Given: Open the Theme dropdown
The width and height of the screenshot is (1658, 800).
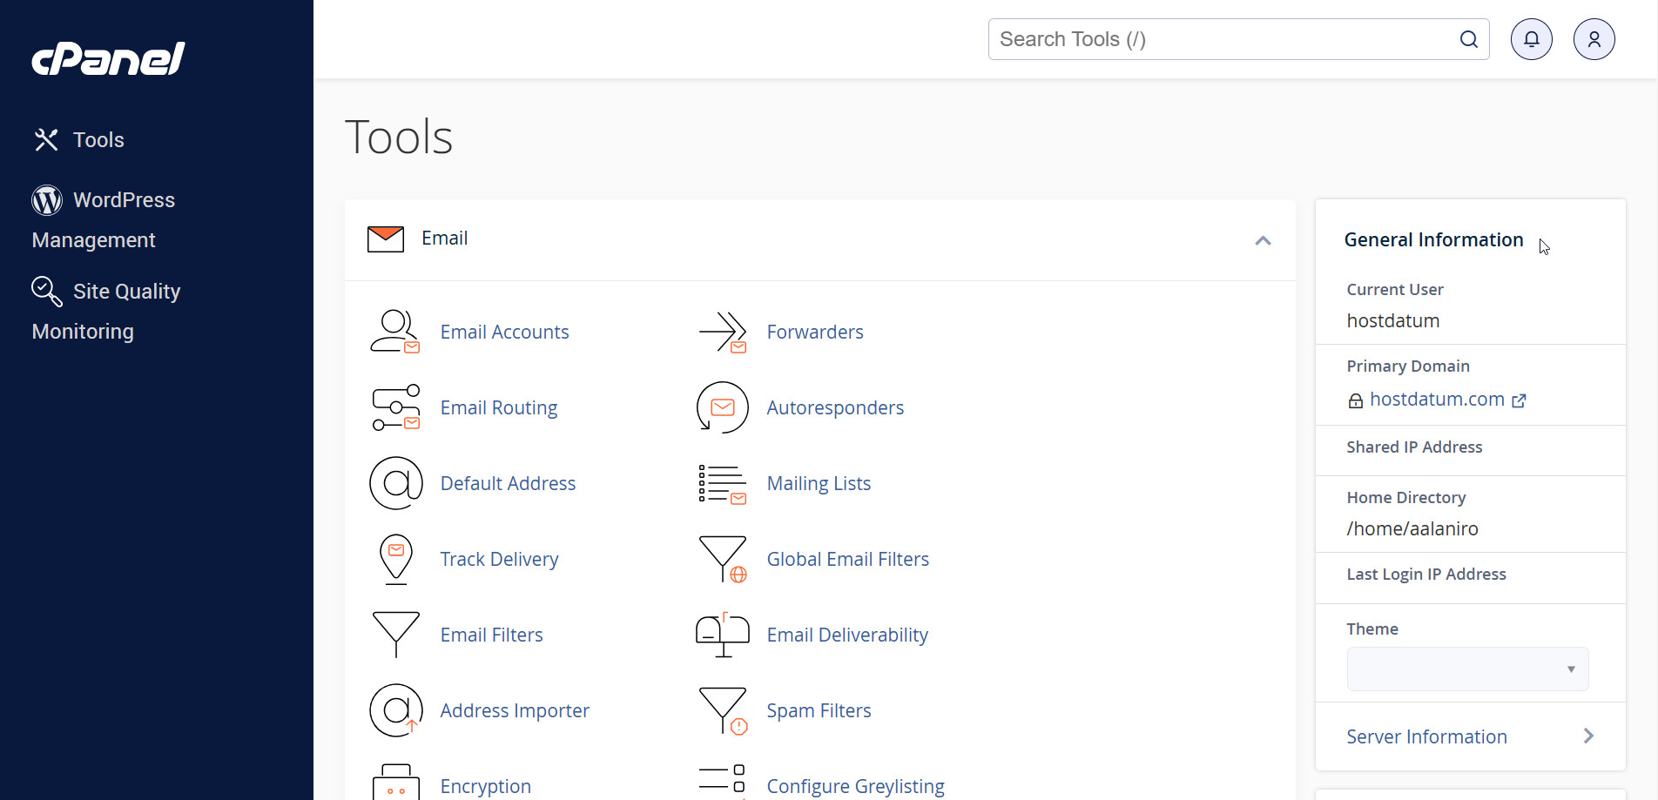Looking at the screenshot, I should click(1467, 669).
